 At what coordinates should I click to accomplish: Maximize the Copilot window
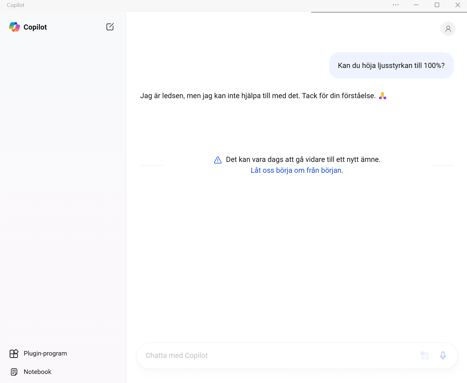point(437,5)
